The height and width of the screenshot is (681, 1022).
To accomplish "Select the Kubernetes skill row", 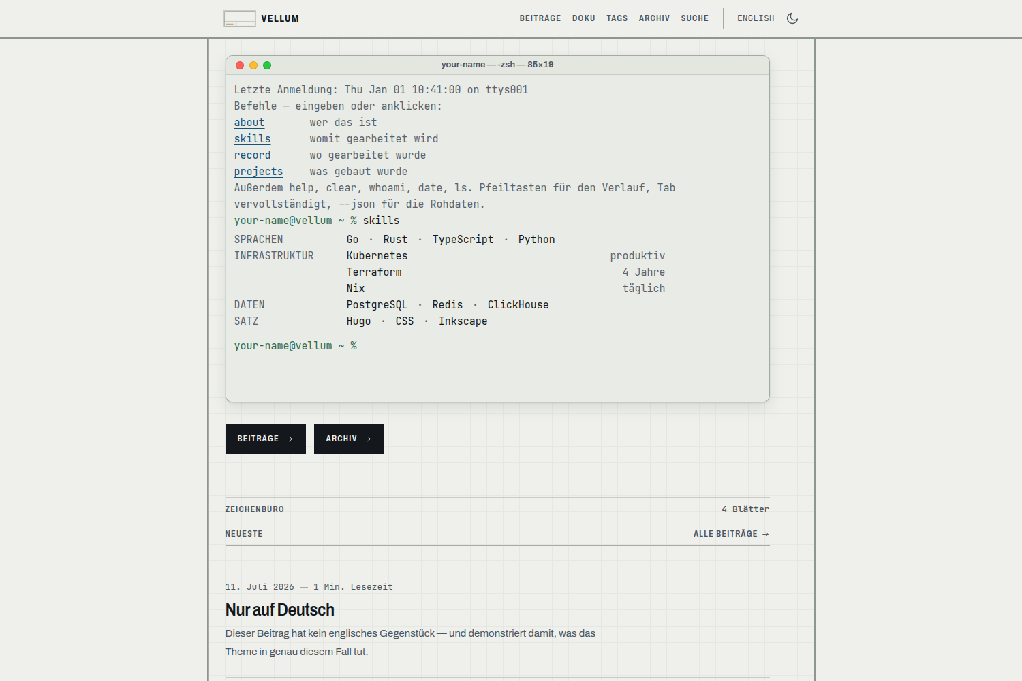I will (506, 256).
